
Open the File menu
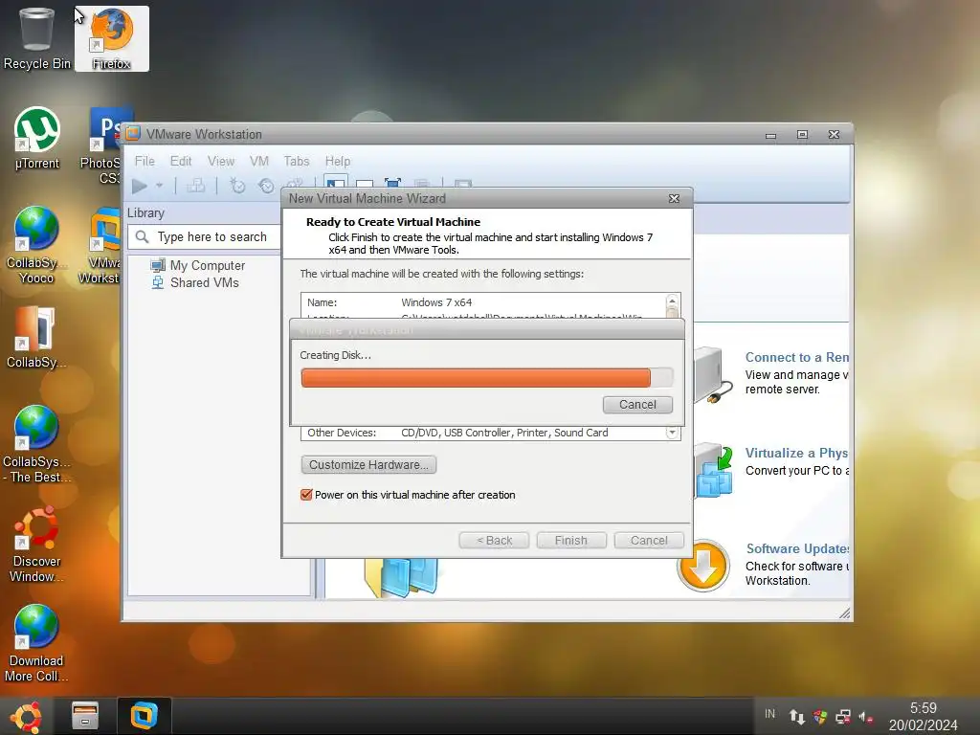click(x=145, y=161)
